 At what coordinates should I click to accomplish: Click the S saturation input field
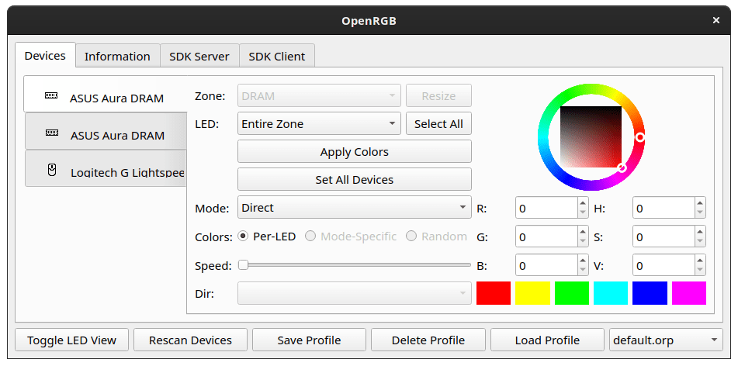click(664, 237)
